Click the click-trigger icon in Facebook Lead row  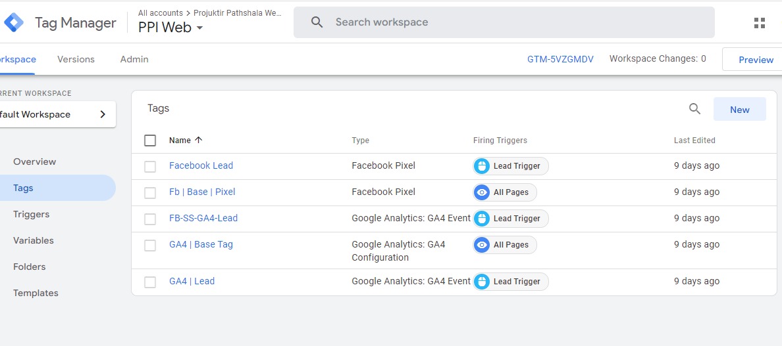click(x=482, y=166)
